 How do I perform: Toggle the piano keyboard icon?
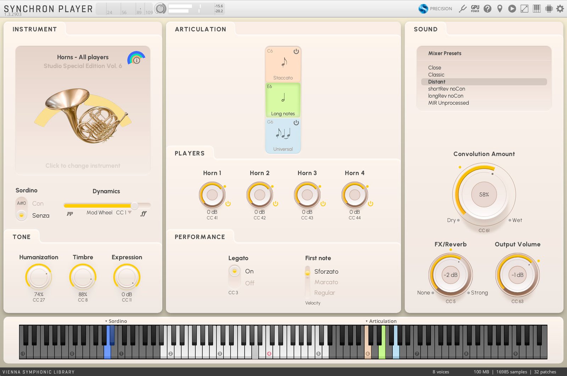(537, 9)
